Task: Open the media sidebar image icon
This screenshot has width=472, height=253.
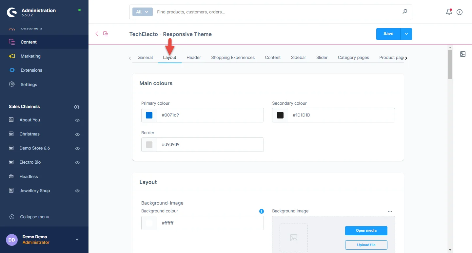Action: click(x=463, y=54)
